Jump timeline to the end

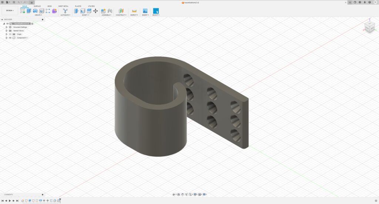(17, 201)
